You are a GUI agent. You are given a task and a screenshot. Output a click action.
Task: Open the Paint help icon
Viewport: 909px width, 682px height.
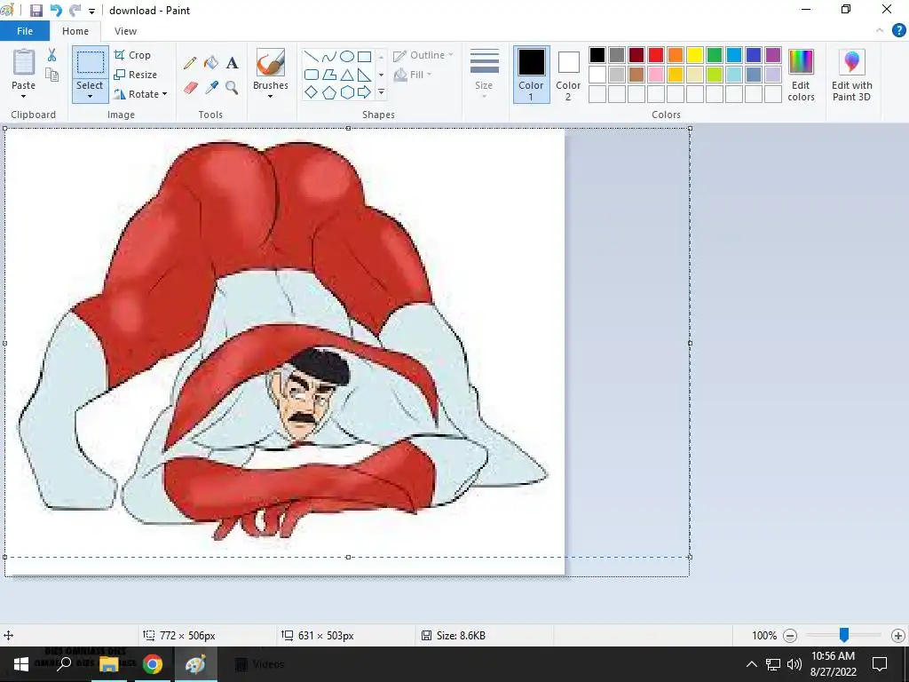(898, 31)
